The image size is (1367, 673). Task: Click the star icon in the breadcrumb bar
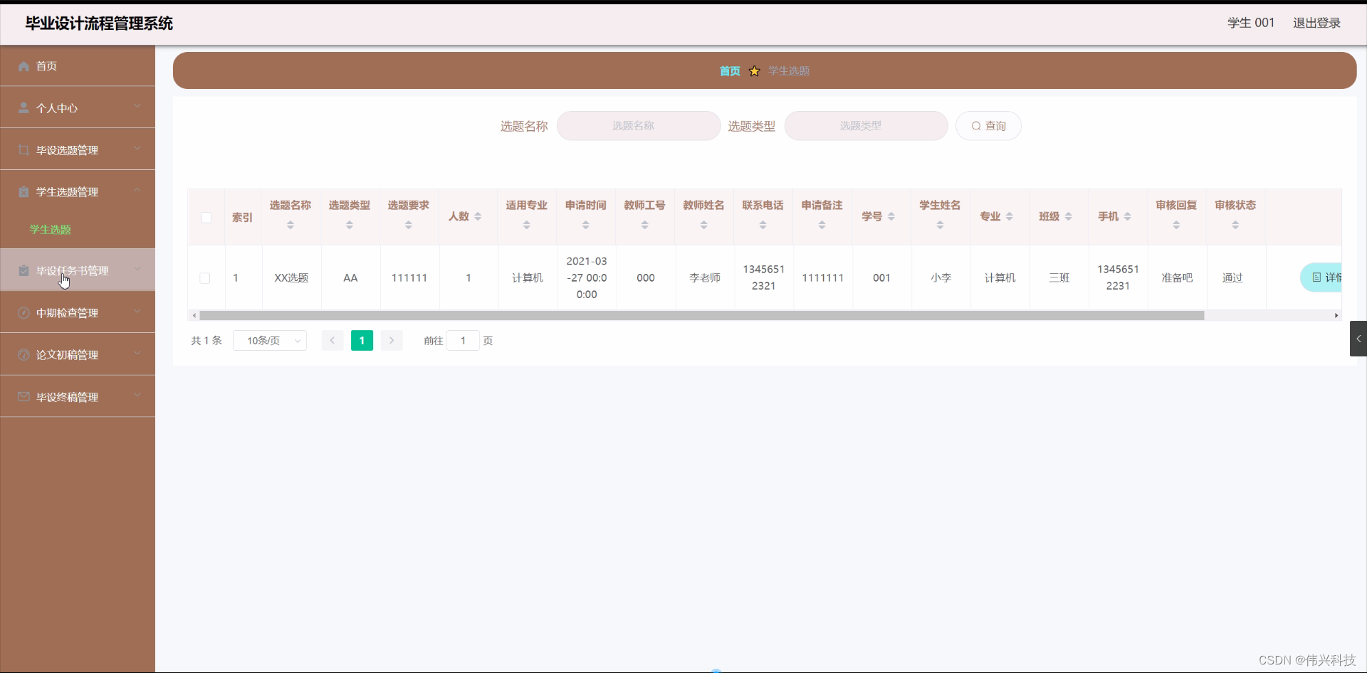(754, 70)
